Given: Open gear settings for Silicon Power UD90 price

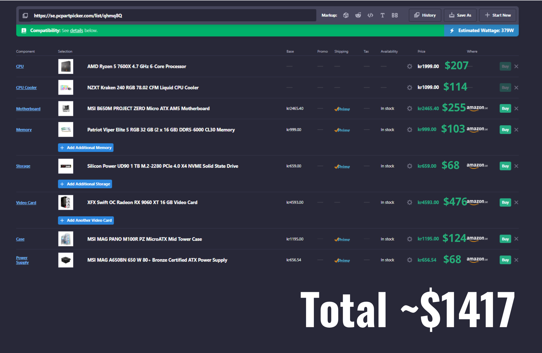Looking at the screenshot, I should (410, 166).
